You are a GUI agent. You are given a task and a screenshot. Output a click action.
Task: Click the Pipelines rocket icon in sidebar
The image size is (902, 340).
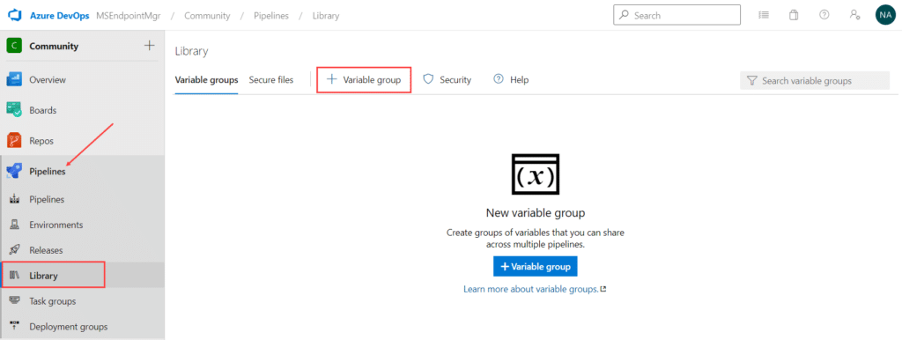(14, 171)
